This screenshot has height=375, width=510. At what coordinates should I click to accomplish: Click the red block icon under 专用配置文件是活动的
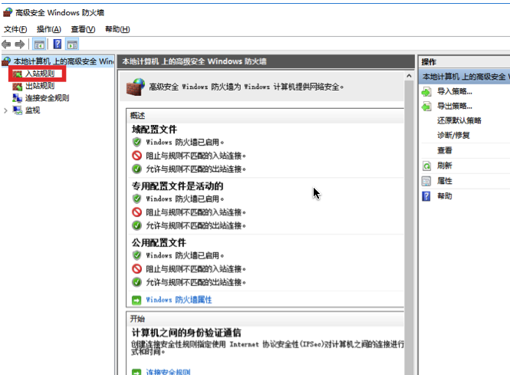tap(137, 212)
